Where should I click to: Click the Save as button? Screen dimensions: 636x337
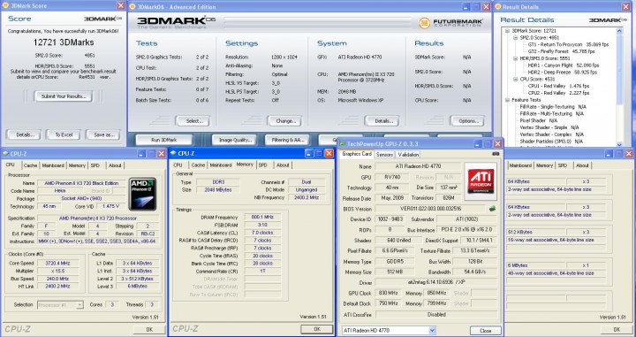coord(104,134)
